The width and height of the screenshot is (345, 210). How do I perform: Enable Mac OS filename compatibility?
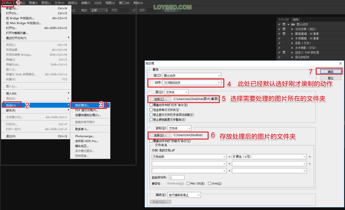click(189, 183)
